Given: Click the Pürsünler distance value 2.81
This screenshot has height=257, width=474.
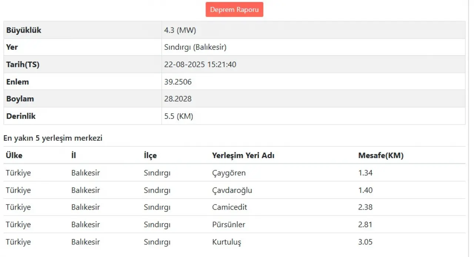Looking at the screenshot, I should 365,225.
